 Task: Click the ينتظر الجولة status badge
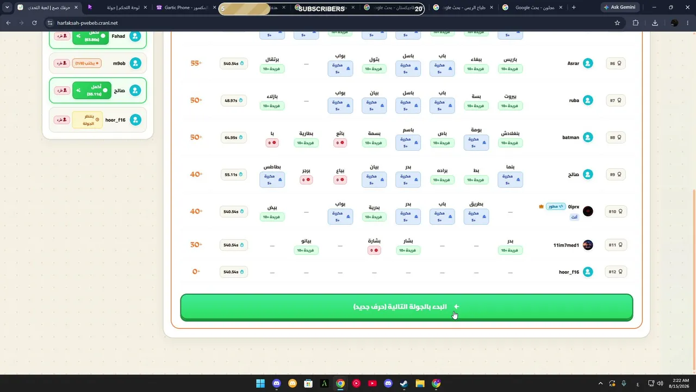pyautogui.click(x=87, y=120)
